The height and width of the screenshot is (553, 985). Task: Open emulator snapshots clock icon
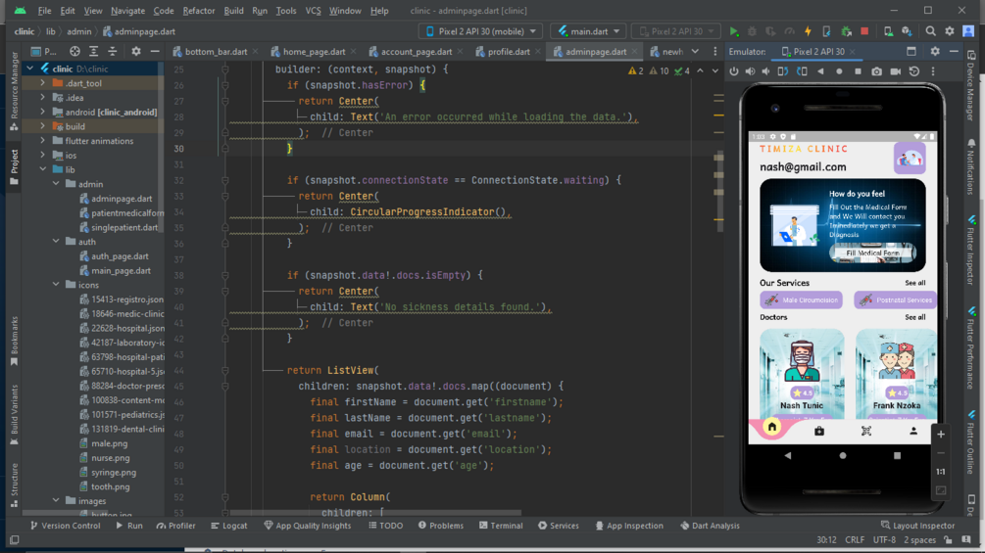[914, 71]
